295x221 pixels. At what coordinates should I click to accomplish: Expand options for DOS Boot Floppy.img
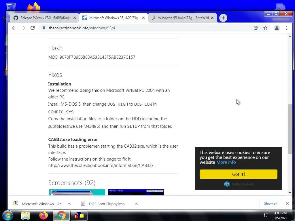136,204
